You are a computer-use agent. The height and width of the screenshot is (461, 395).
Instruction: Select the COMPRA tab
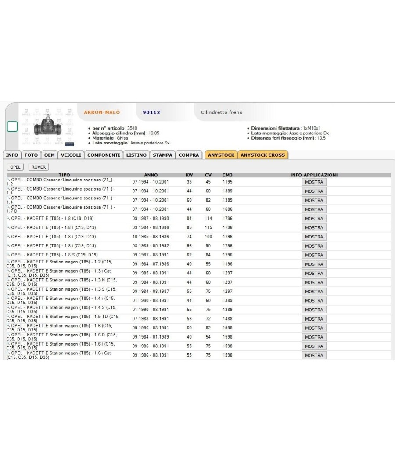point(189,155)
